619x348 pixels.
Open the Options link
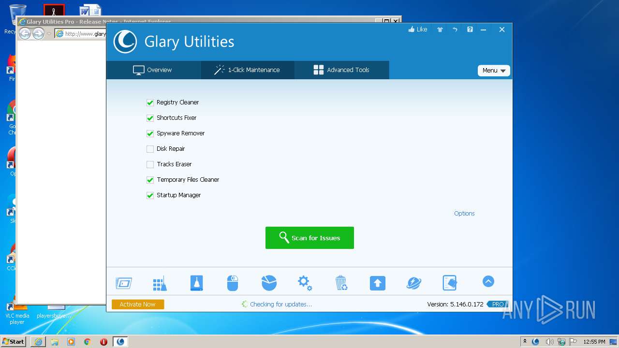point(464,213)
